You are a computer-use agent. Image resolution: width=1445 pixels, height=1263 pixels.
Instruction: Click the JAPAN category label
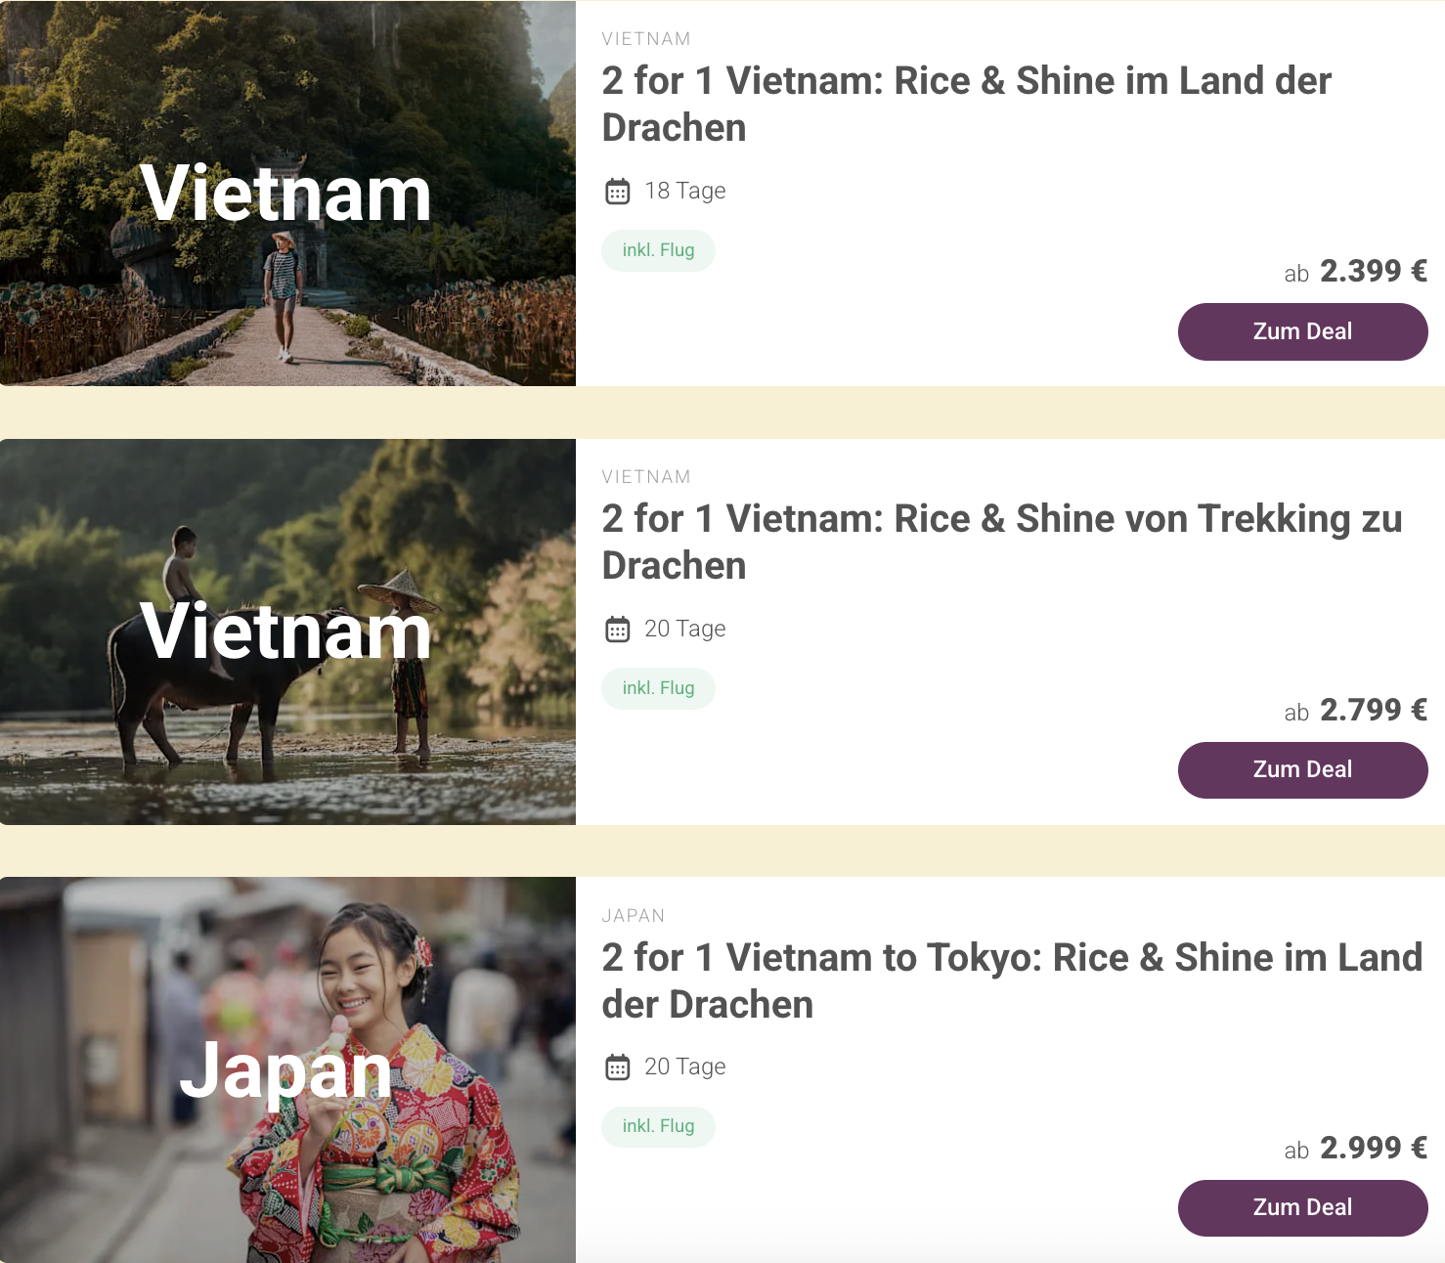coord(634,916)
